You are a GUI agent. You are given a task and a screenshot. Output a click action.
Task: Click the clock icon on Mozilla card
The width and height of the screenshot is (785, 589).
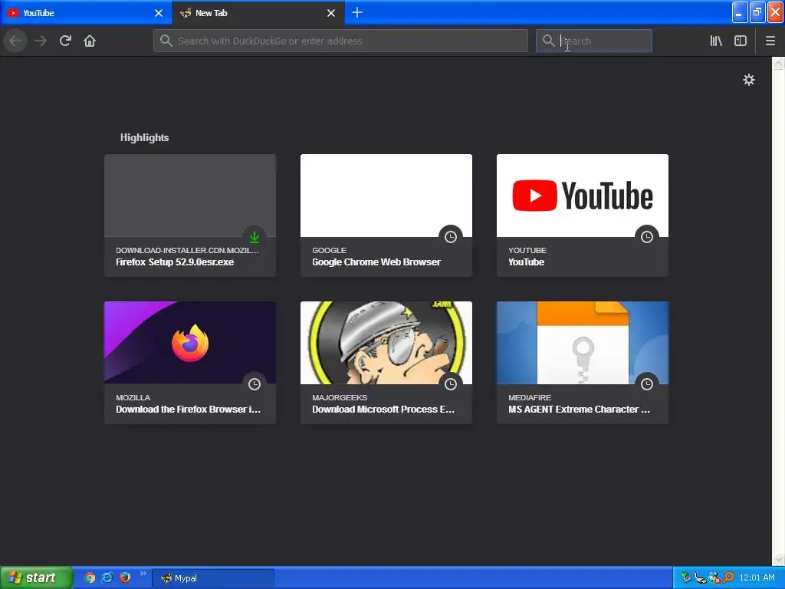coord(255,384)
